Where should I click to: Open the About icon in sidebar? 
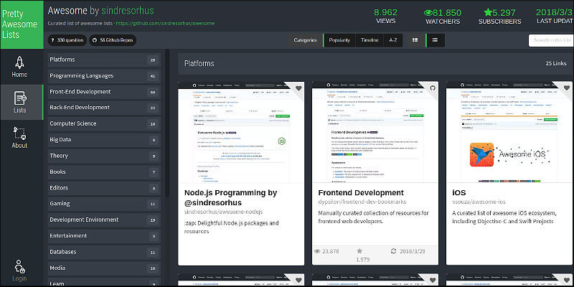(19, 133)
